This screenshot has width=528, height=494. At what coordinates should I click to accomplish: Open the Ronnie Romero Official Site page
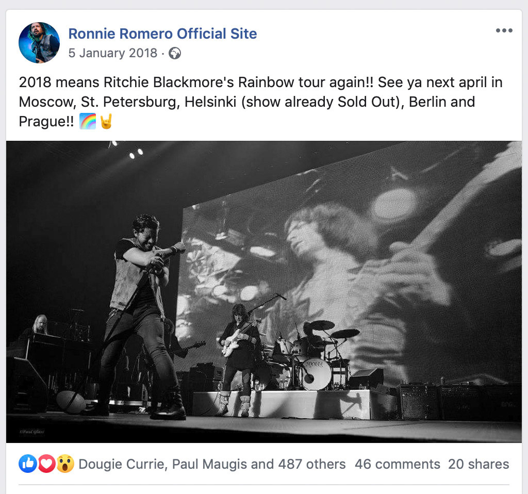click(162, 34)
